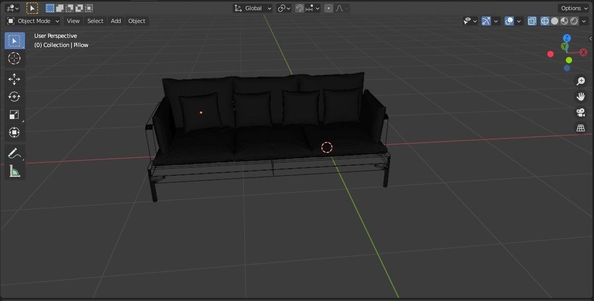Toggle snapping magnet on or off
This screenshot has height=301, width=594.
(x=299, y=8)
